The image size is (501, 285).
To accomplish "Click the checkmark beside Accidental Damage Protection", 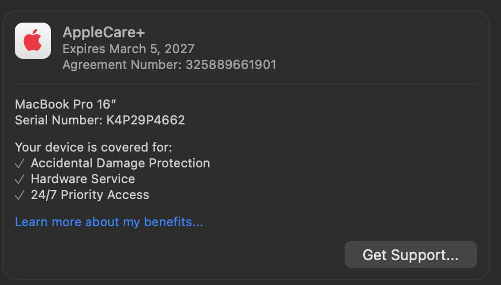I will click(x=20, y=163).
